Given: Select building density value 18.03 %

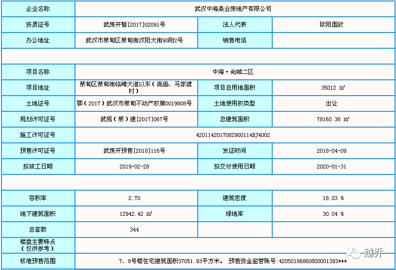Looking at the screenshot, I should pyautogui.click(x=333, y=198).
